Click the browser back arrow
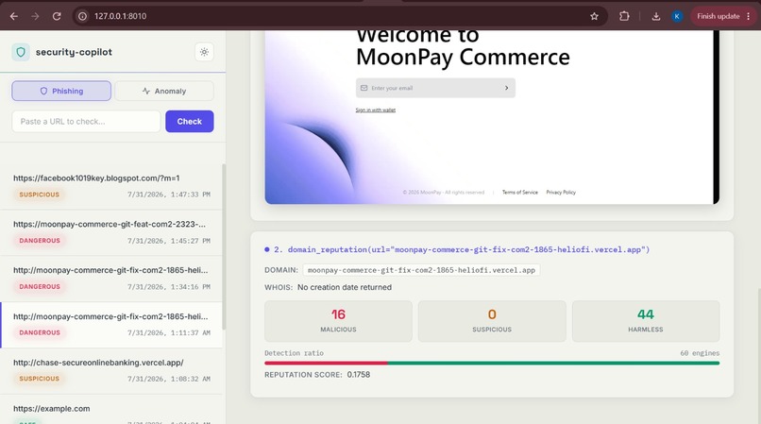 14,16
